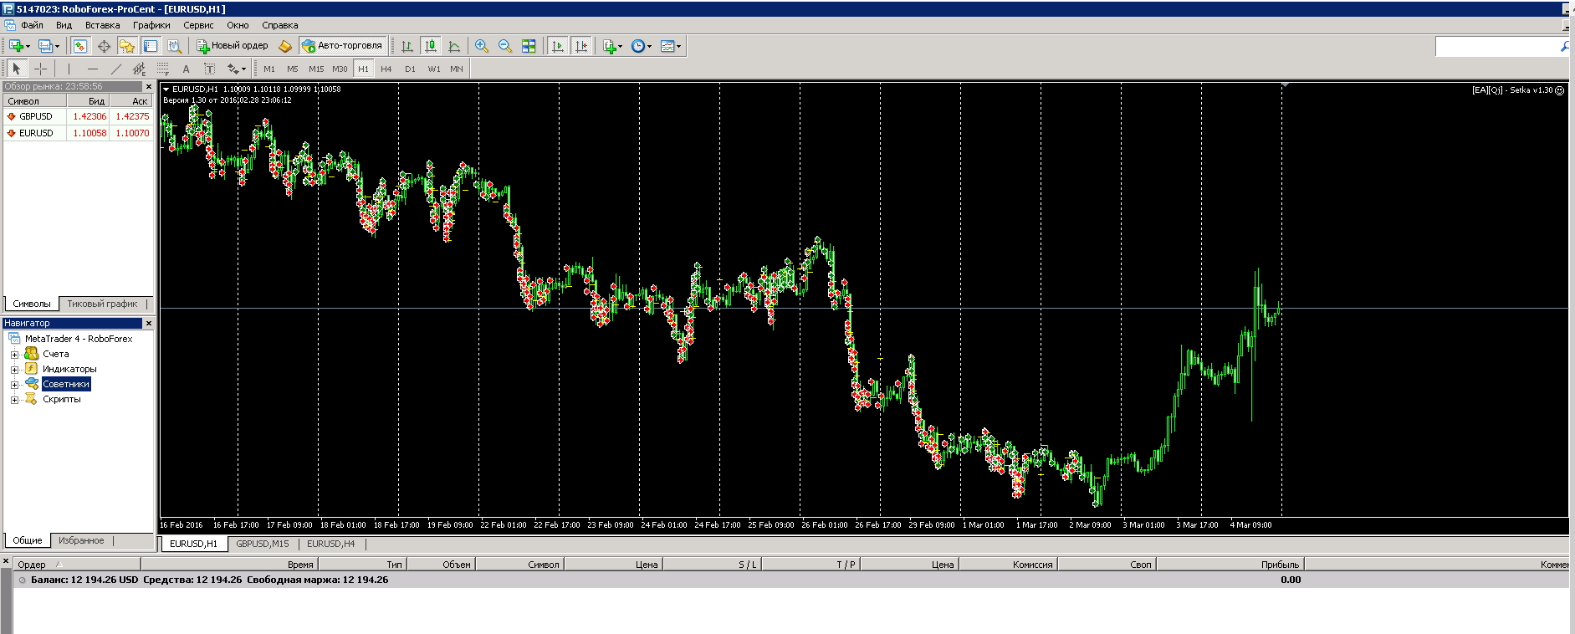Switch timeframe to M1
The image size is (1575, 634).
(x=269, y=69)
